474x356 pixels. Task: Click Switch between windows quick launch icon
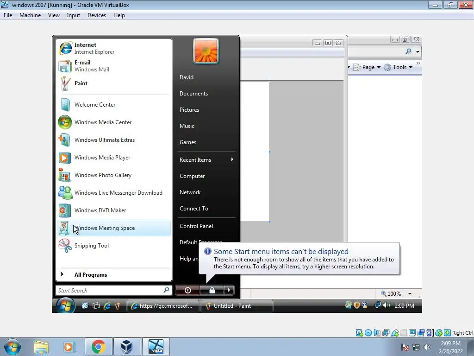tap(96, 306)
